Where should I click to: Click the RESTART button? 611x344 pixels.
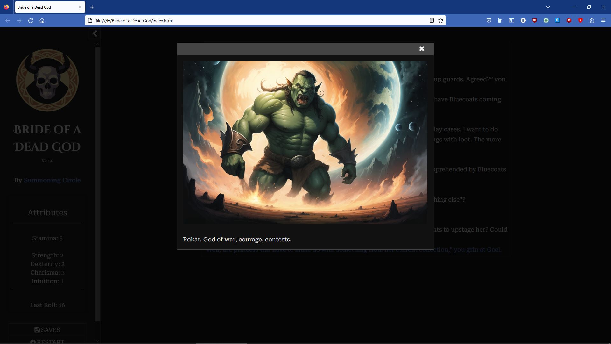[47, 341]
